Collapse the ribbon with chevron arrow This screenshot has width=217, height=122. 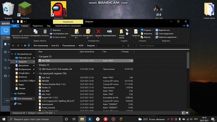[x=184, y=26]
